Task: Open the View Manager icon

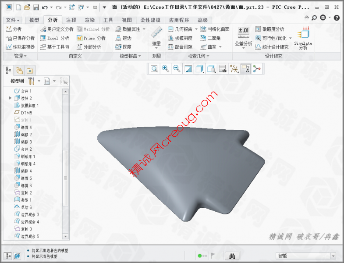Action: [x=223, y=69]
